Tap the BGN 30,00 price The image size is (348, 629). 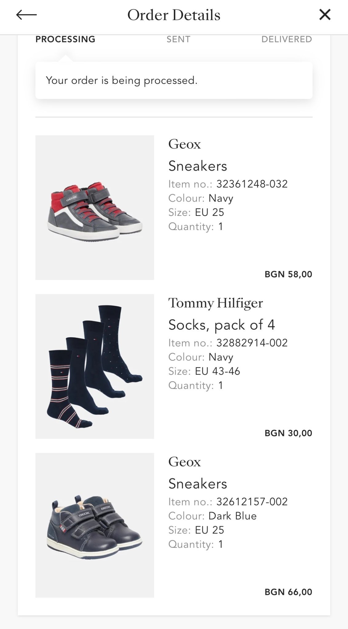288,433
